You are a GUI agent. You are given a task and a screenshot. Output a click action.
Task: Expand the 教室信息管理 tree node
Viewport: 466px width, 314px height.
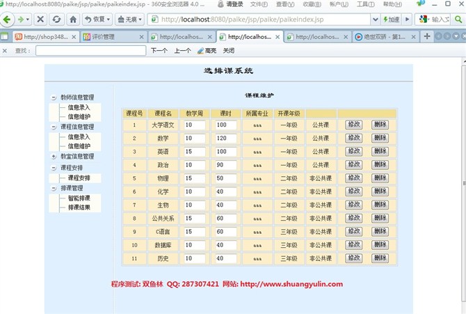click(54, 156)
